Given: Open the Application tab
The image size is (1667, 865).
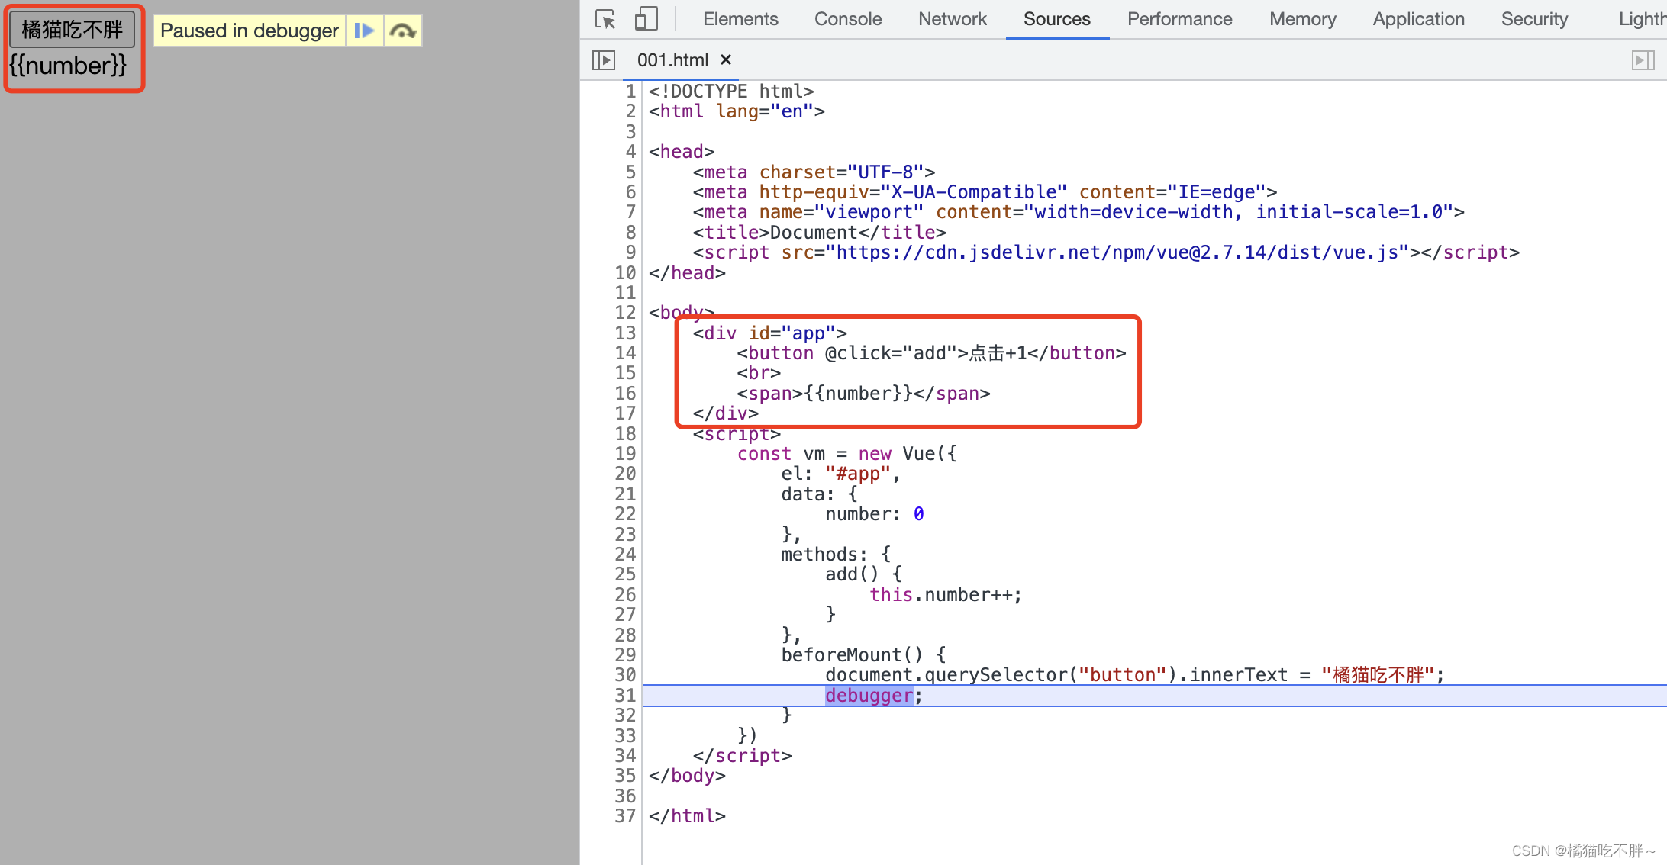Looking at the screenshot, I should click(1418, 19).
